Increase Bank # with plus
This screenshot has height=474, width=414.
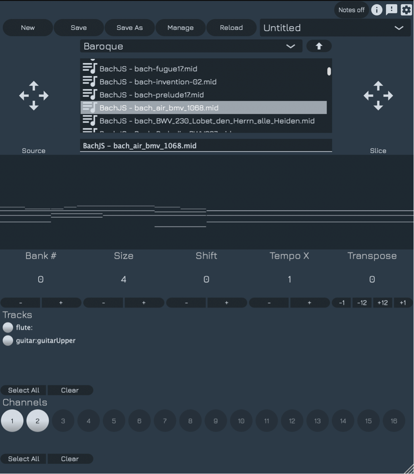(61, 303)
